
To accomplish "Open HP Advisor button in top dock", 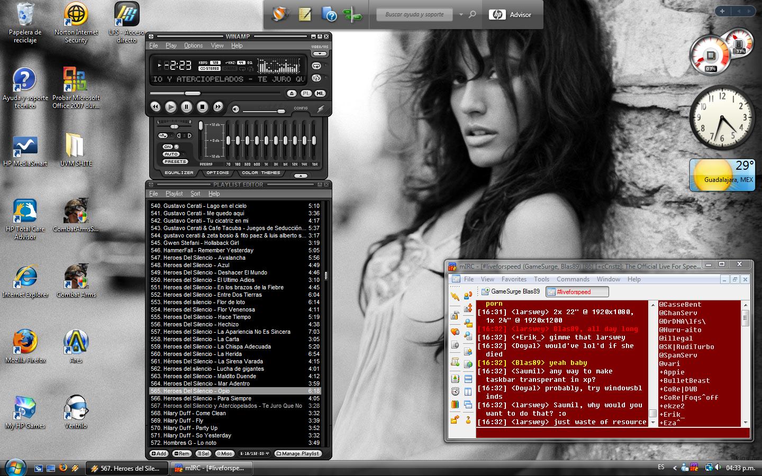I will tap(510, 15).
